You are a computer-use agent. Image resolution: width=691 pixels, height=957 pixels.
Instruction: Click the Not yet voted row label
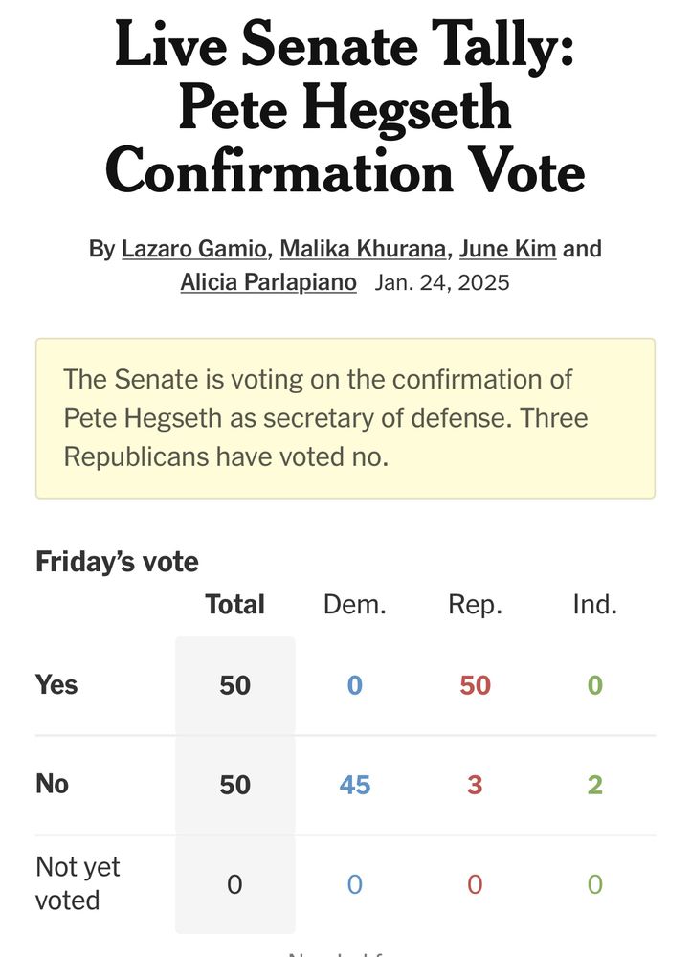coord(78,883)
